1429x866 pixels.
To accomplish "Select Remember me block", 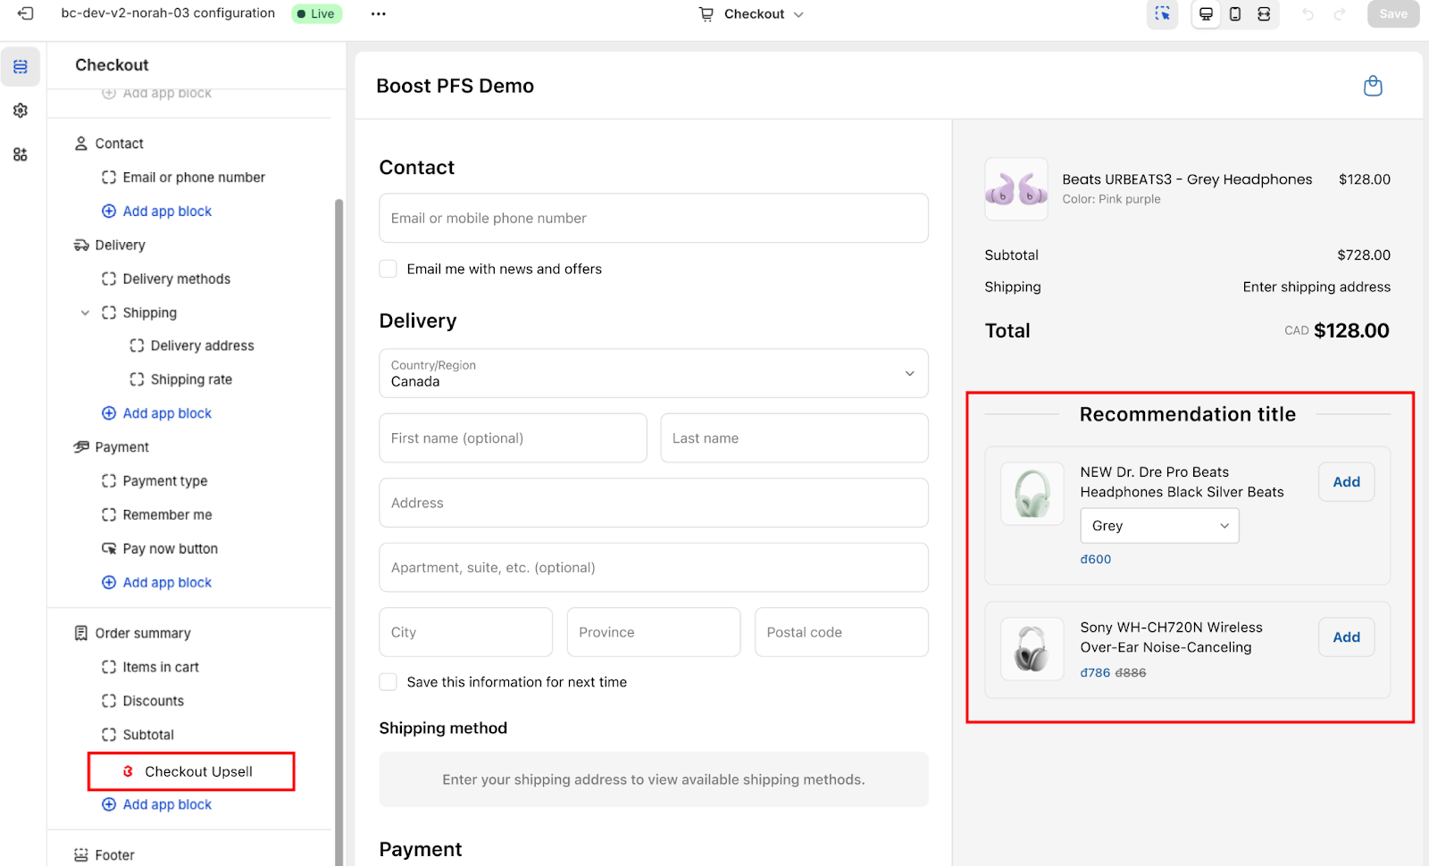I will click(167, 515).
